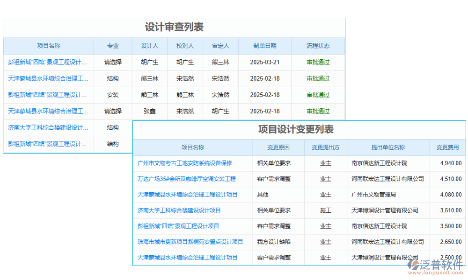Click the 变更原因 column header

pyautogui.click(x=278, y=147)
